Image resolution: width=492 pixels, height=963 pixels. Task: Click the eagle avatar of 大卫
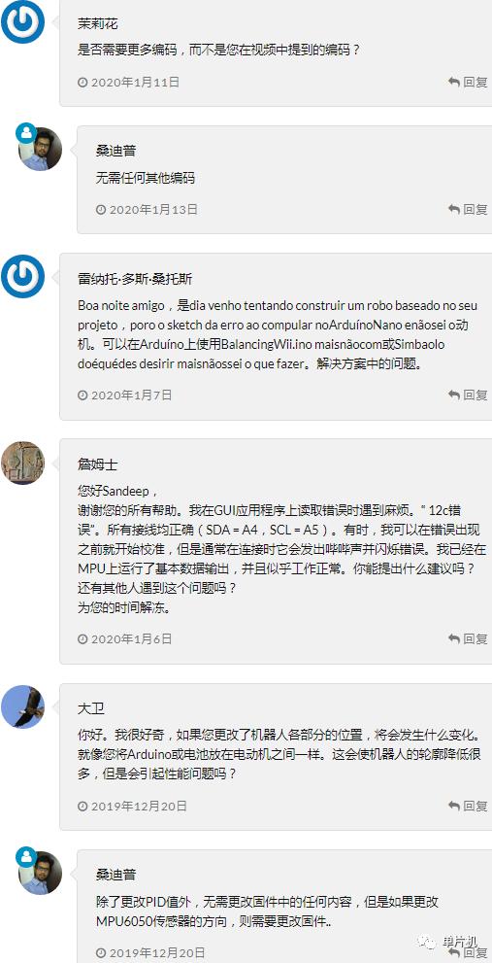click(22, 706)
